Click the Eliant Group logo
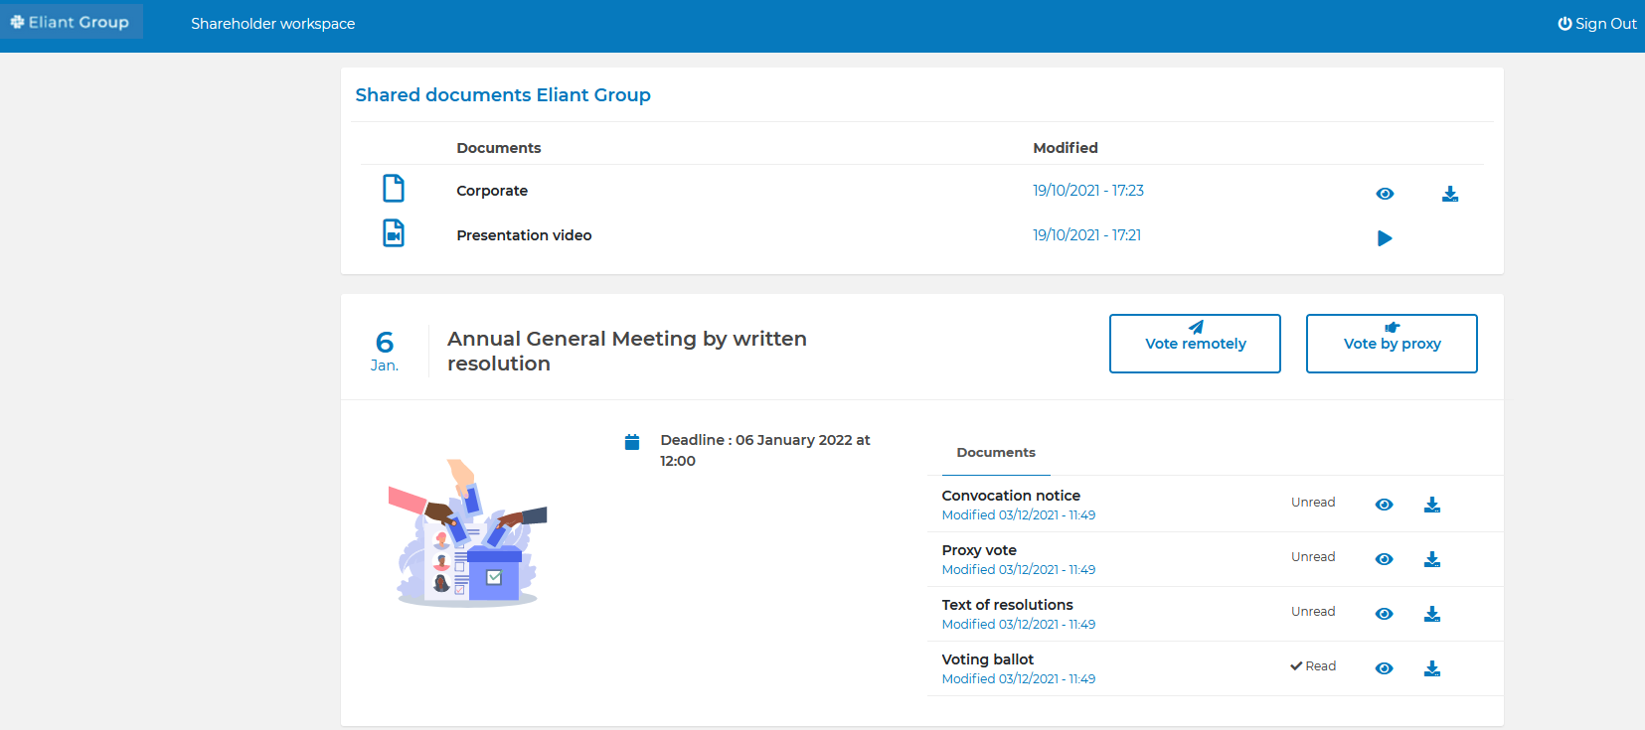Screen dimensions: 1645x730 (71, 22)
